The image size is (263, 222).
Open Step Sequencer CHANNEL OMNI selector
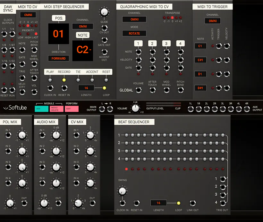coord(83,27)
